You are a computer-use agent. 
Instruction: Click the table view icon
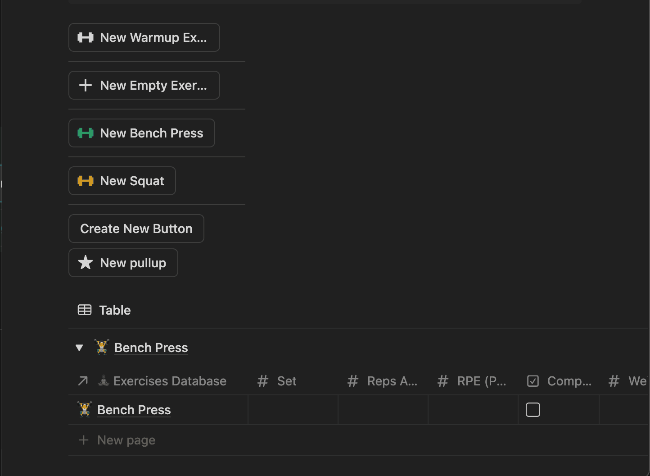click(x=85, y=310)
